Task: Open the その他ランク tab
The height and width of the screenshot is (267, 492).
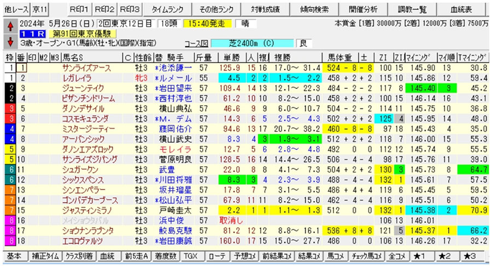Action: click(x=216, y=9)
